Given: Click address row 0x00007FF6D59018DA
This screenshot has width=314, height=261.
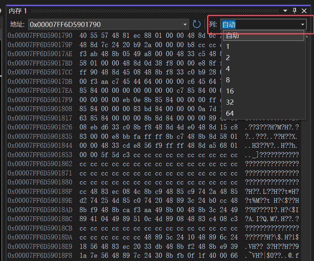Looking at the screenshot, I should click(40, 237).
